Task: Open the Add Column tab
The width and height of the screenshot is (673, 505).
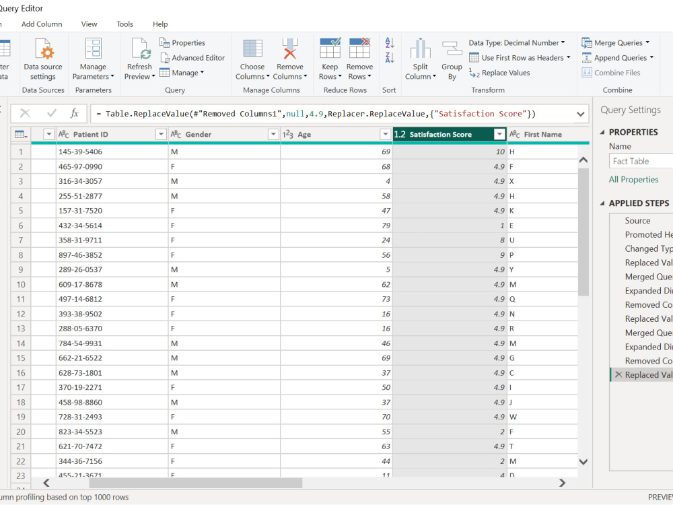Action: (x=42, y=24)
